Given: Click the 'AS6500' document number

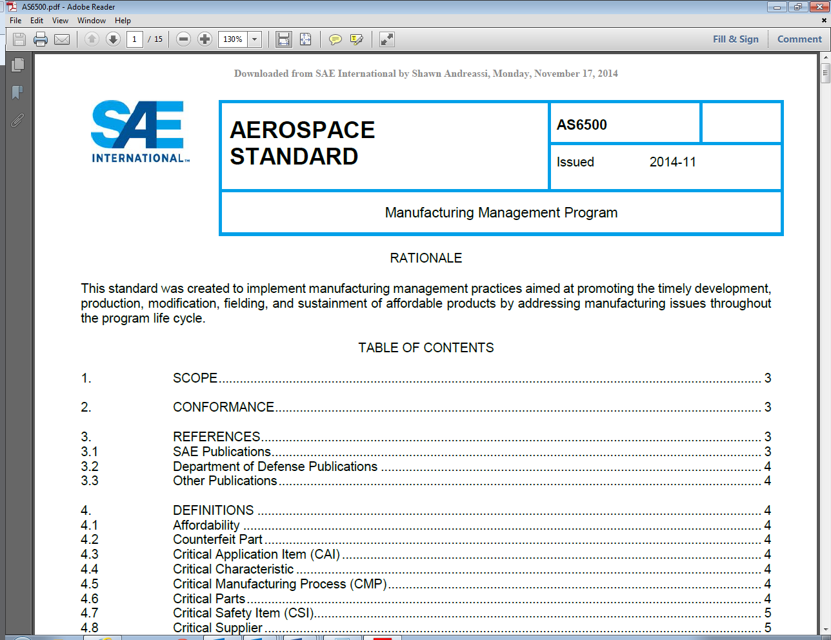Looking at the screenshot, I should tap(582, 125).
